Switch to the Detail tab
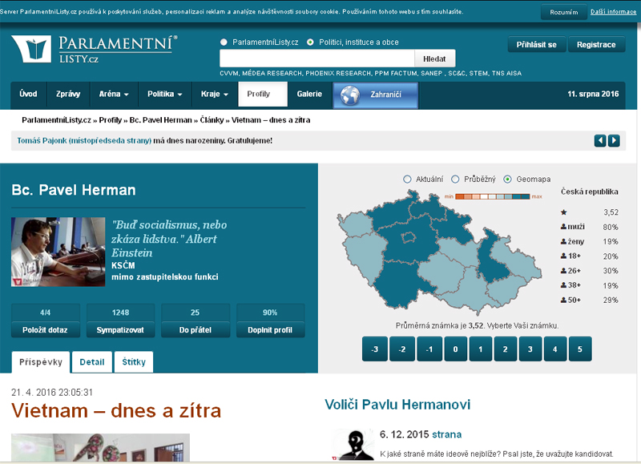Viewport: 641px width, 464px height. 91,362
